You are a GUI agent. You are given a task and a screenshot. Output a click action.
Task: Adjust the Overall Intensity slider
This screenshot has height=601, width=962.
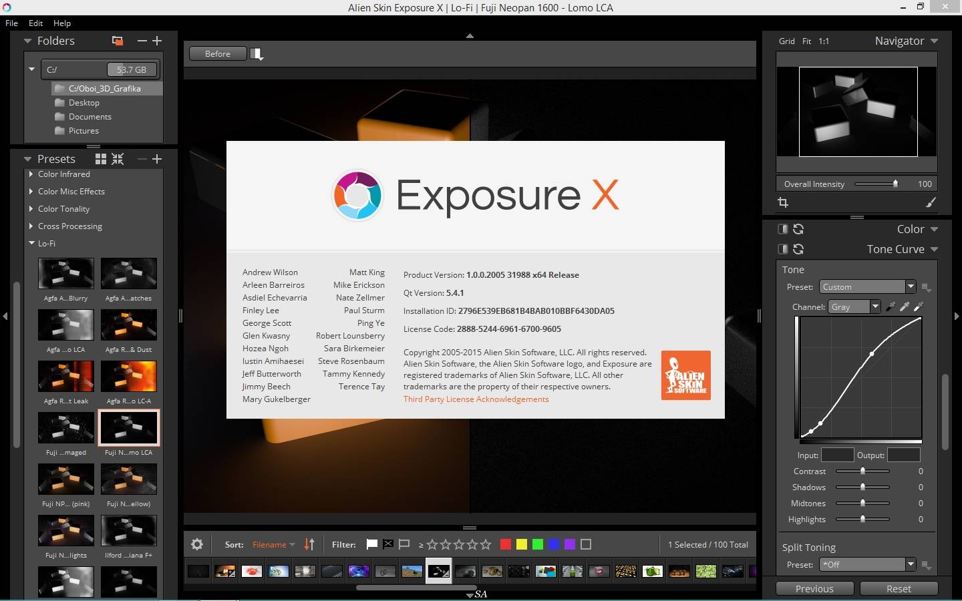[x=876, y=184]
